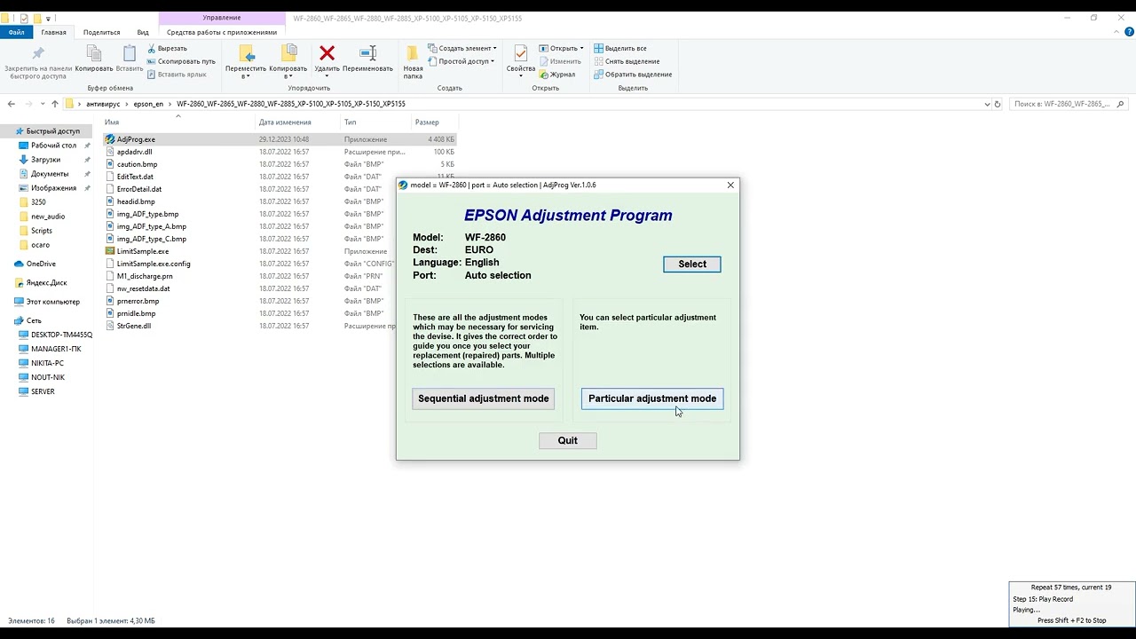
Task: Click the Управление contextual tab header
Action: (x=222, y=18)
